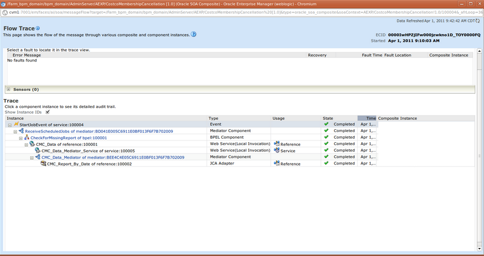484x256 pixels.
Task: Click green check in ReceiveScheduledJobs row
Action: click(x=326, y=130)
